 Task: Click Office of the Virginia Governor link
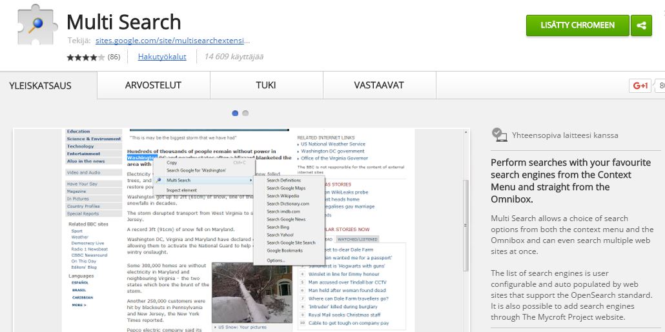coord(334,158)
